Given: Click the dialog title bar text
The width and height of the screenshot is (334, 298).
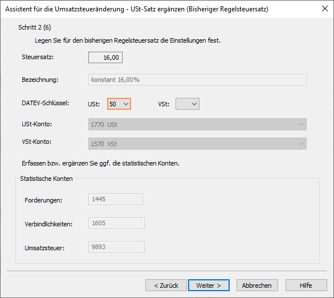Looking at the screenshot, I should point(137,9).
